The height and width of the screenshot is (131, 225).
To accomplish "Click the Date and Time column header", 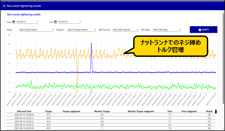I will coord(25,111).
